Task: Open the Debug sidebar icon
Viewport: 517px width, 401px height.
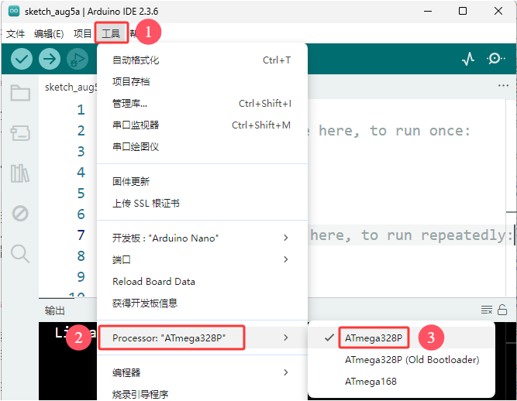Action: [20, 214]
